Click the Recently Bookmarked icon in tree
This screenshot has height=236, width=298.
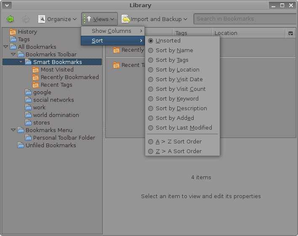[x=35, y=77]
